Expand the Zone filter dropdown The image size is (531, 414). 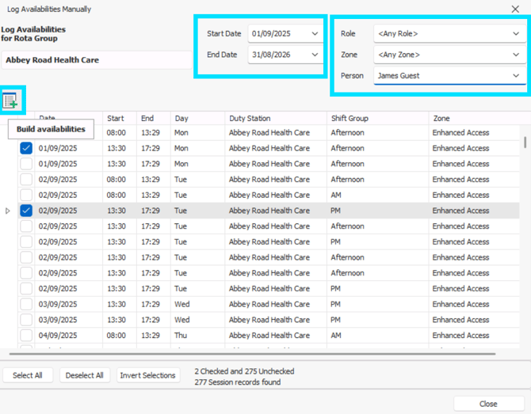point(516,55)
